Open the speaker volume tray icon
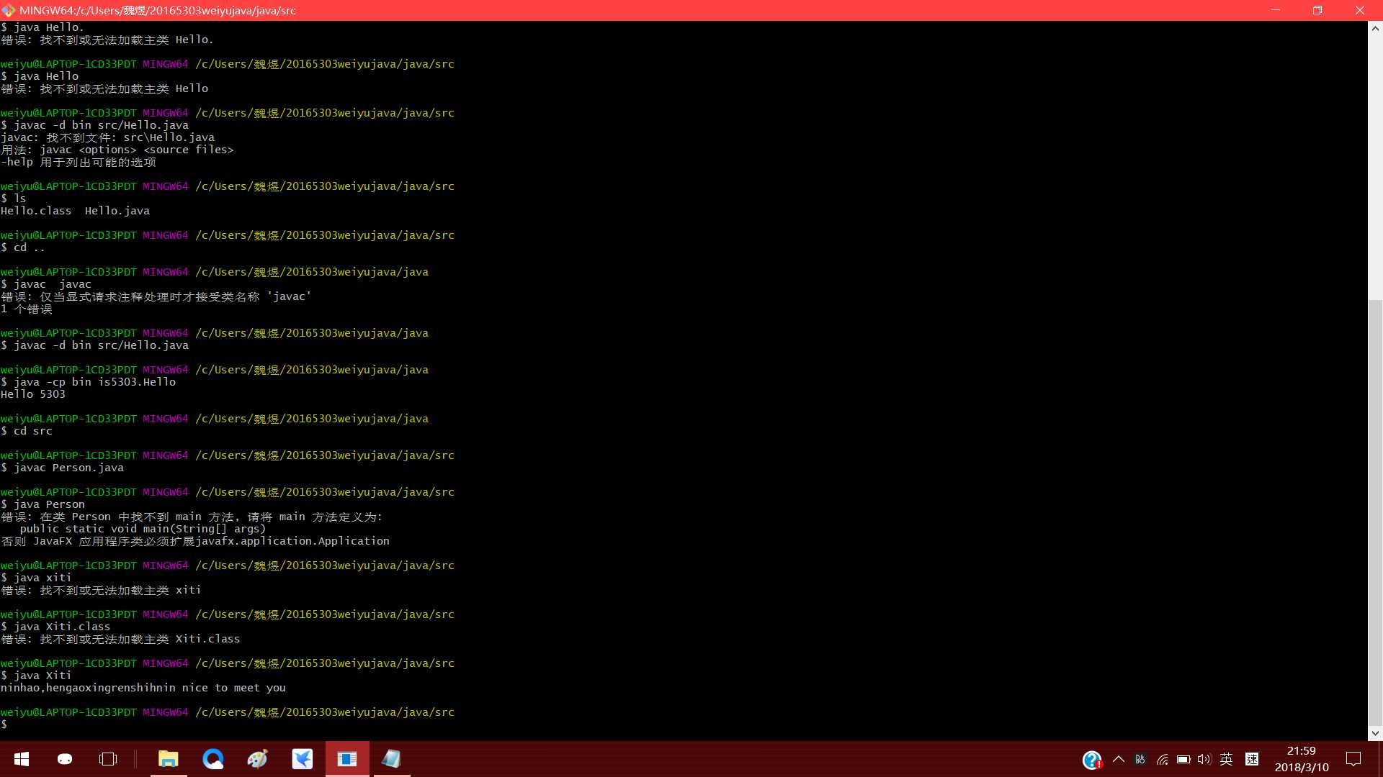Screen dimensions: 1383x777 [x=1204, y=760]
